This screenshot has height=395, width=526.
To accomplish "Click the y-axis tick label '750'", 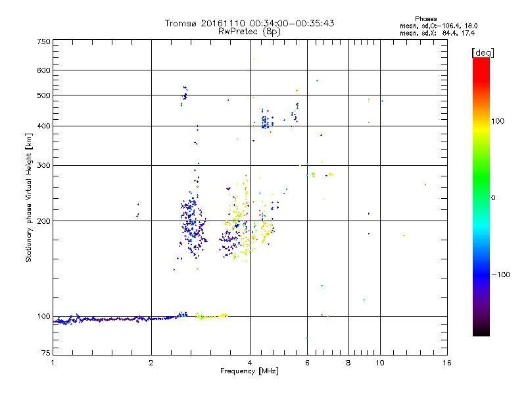I will pos(43,41).
